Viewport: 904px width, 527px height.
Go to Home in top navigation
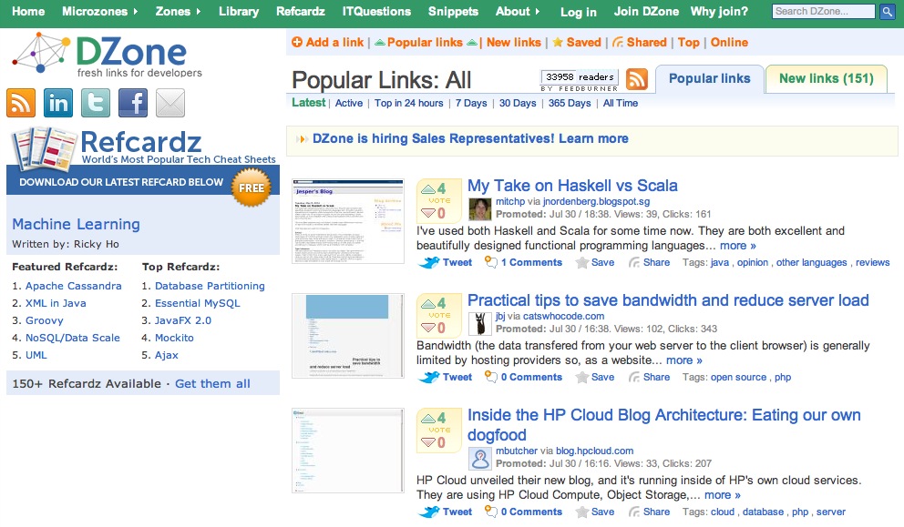tap(28, 12)
